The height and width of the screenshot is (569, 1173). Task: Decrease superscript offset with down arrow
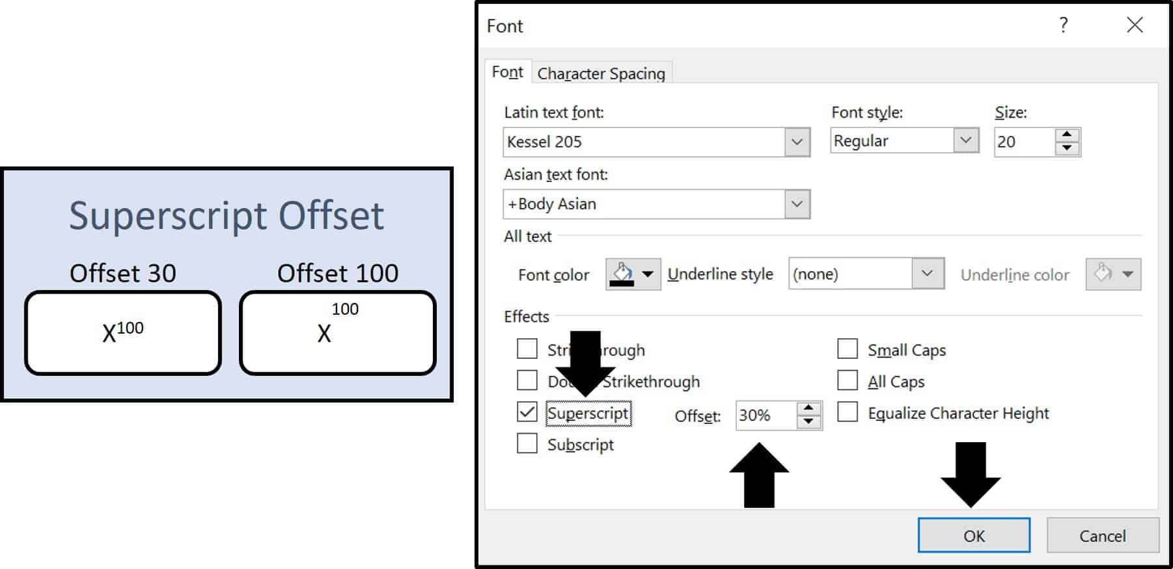point(808,422)
